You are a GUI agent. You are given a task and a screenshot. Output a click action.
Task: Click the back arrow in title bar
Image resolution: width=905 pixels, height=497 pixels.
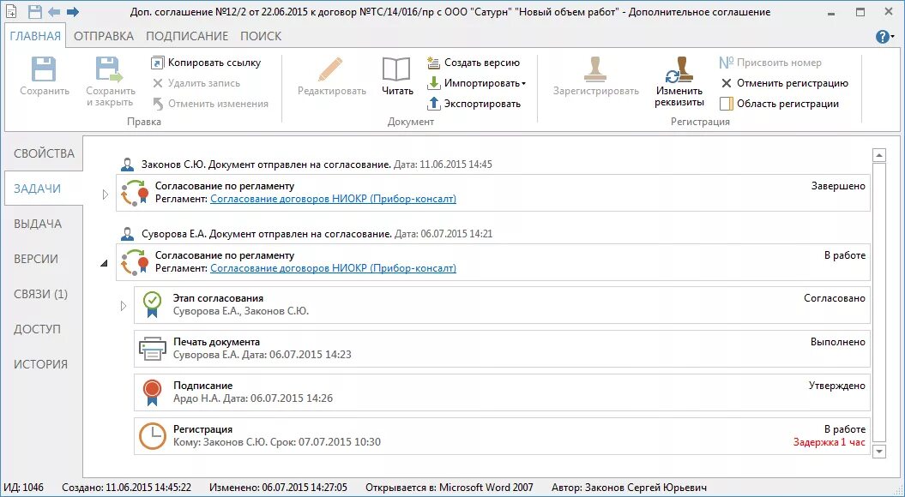(x=54, y=11)
